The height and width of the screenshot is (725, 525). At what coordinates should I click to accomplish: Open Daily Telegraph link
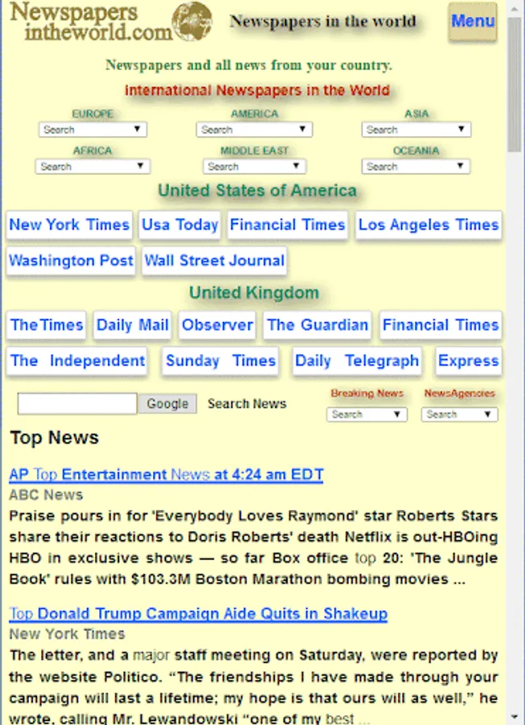tap(357, 361)
